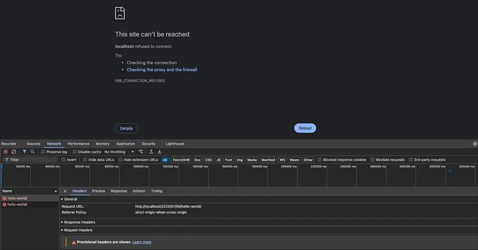Check Blocked requests checkbox
Viewport: 478px width, 250px height.
tap(372, 160)
